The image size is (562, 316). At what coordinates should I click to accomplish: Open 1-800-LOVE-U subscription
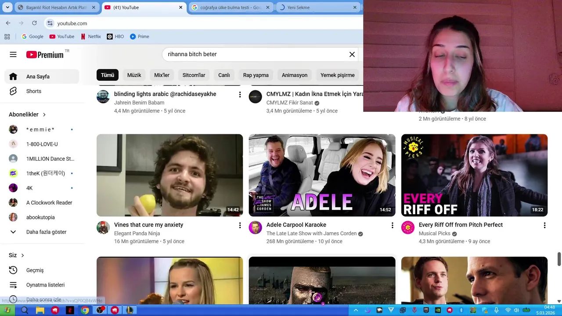(42, 144)
